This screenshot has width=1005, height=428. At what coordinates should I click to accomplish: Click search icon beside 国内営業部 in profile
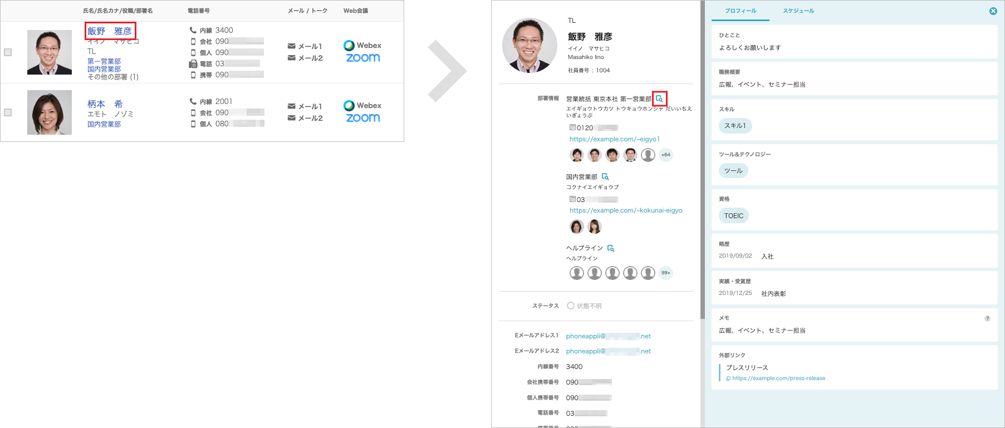click(605, 176)
